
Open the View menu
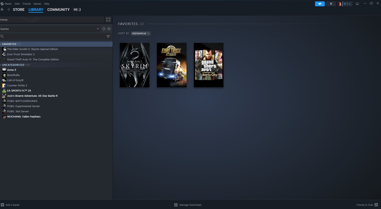coord(17,4)
